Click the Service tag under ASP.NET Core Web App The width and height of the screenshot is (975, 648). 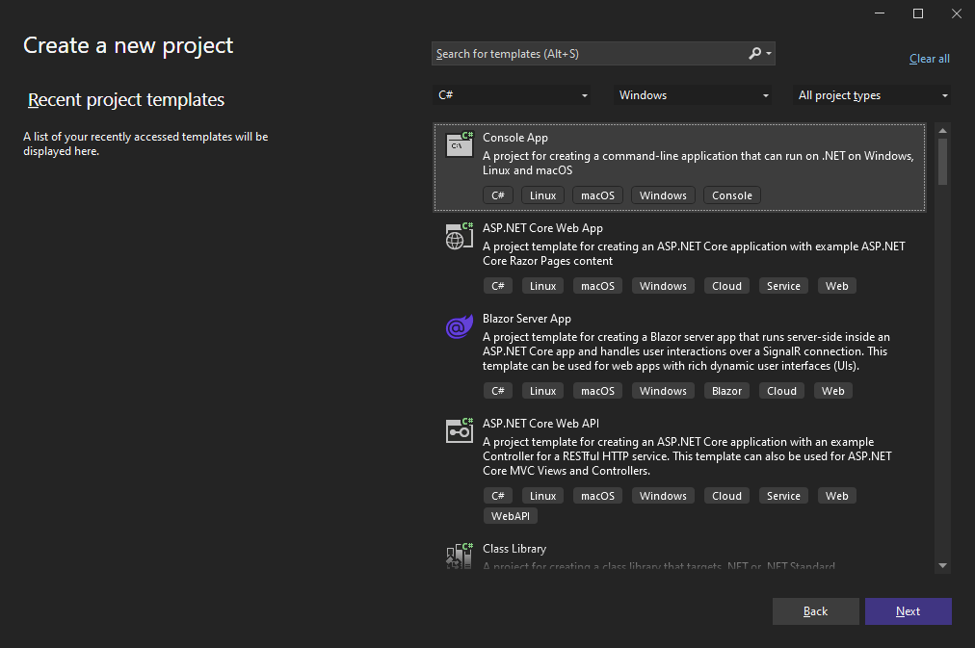pyautogui.click(x=783, y=286)
